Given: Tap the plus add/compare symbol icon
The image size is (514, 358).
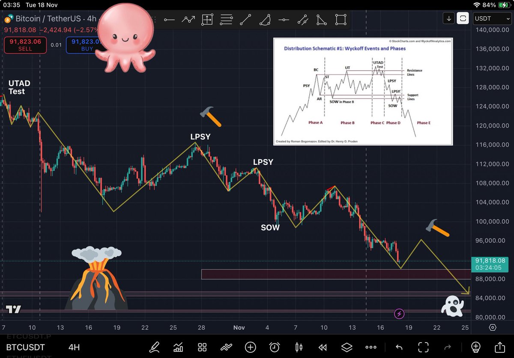Looking at the screenshot, I should pyautogui.click(x=251, y=347).
